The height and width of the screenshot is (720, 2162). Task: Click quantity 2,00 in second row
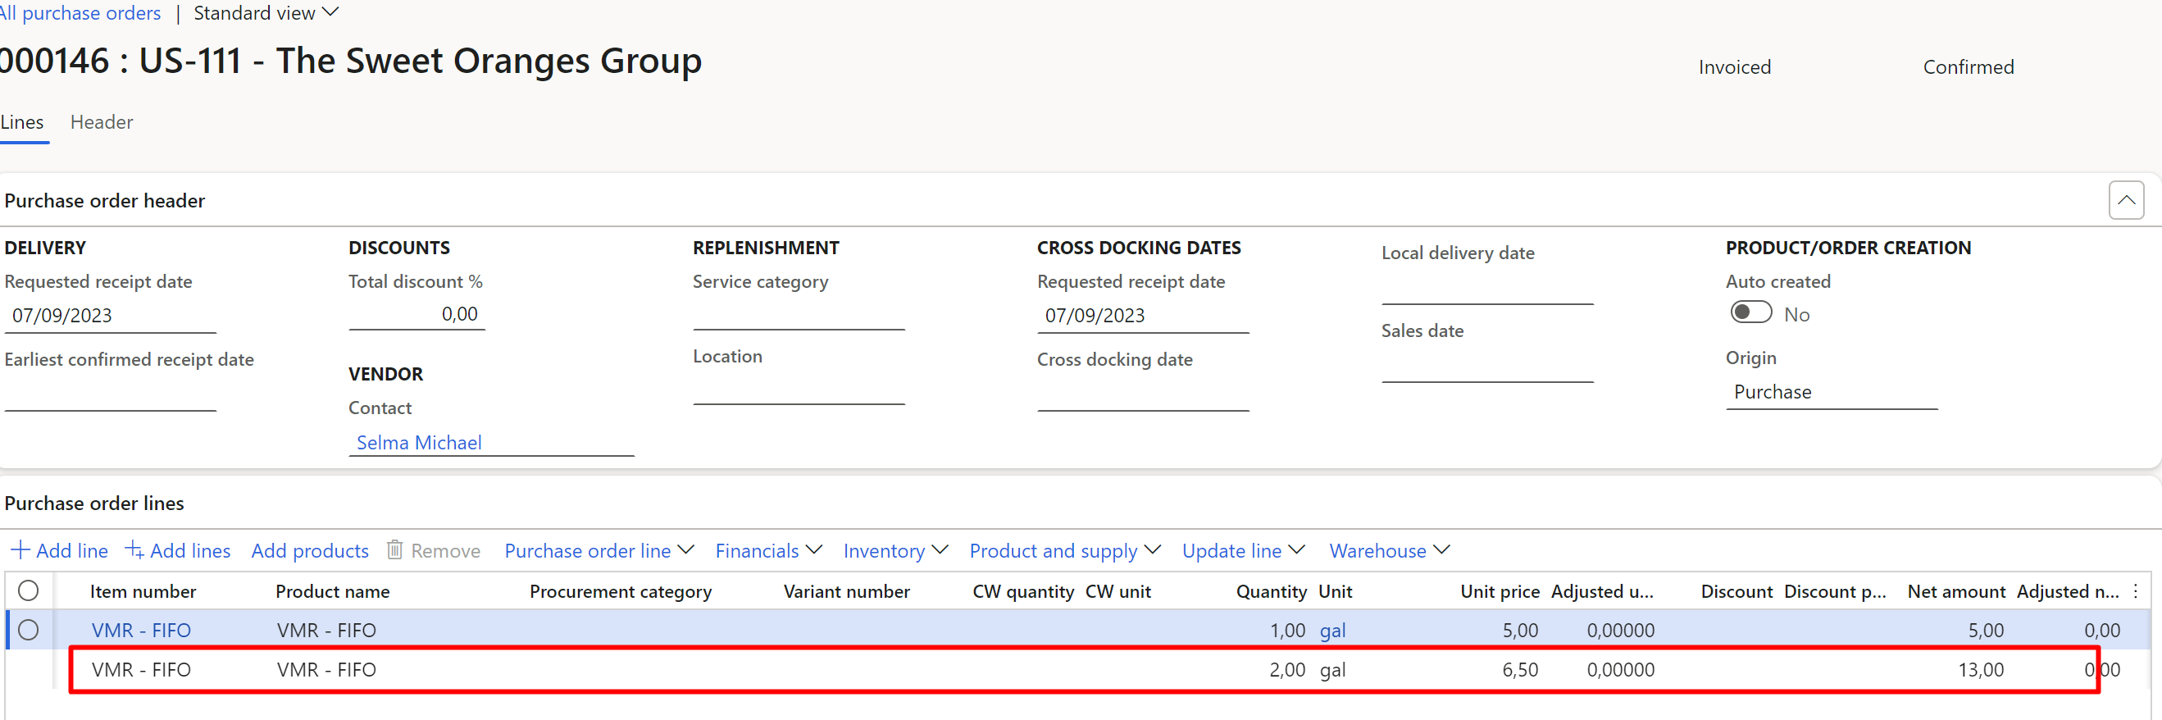[x=1286, y=670]
